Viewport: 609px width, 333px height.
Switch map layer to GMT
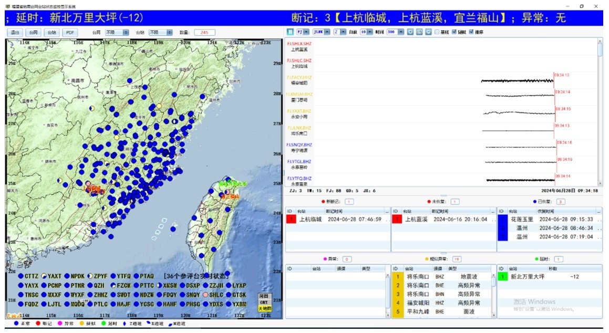point(264,302)
